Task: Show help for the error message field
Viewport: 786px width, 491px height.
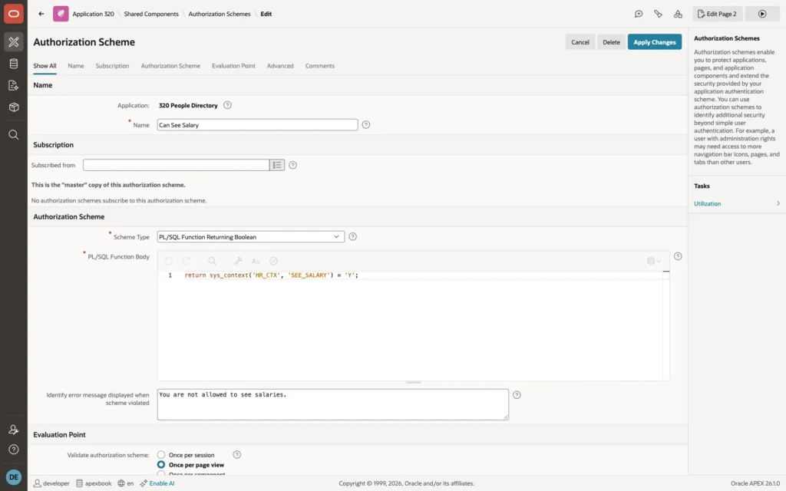Action: coord(517,395)
